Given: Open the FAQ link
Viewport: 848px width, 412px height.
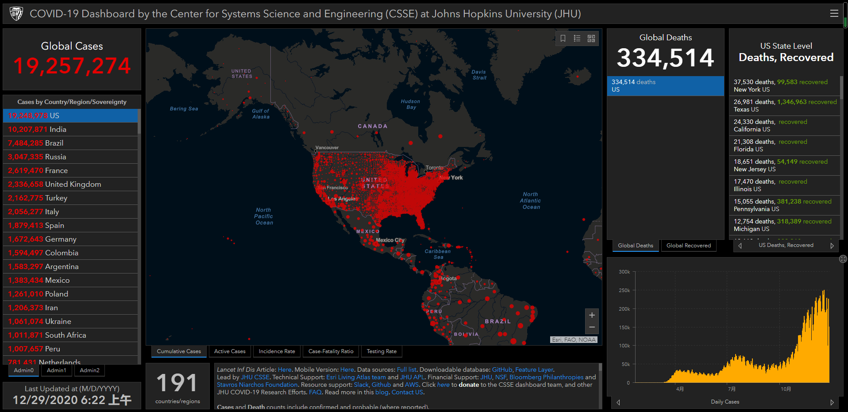Looking at the screenshot, I should [315, 392].
